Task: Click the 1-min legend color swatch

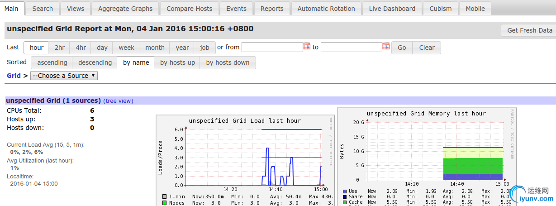Action: (x=165, y=196)
